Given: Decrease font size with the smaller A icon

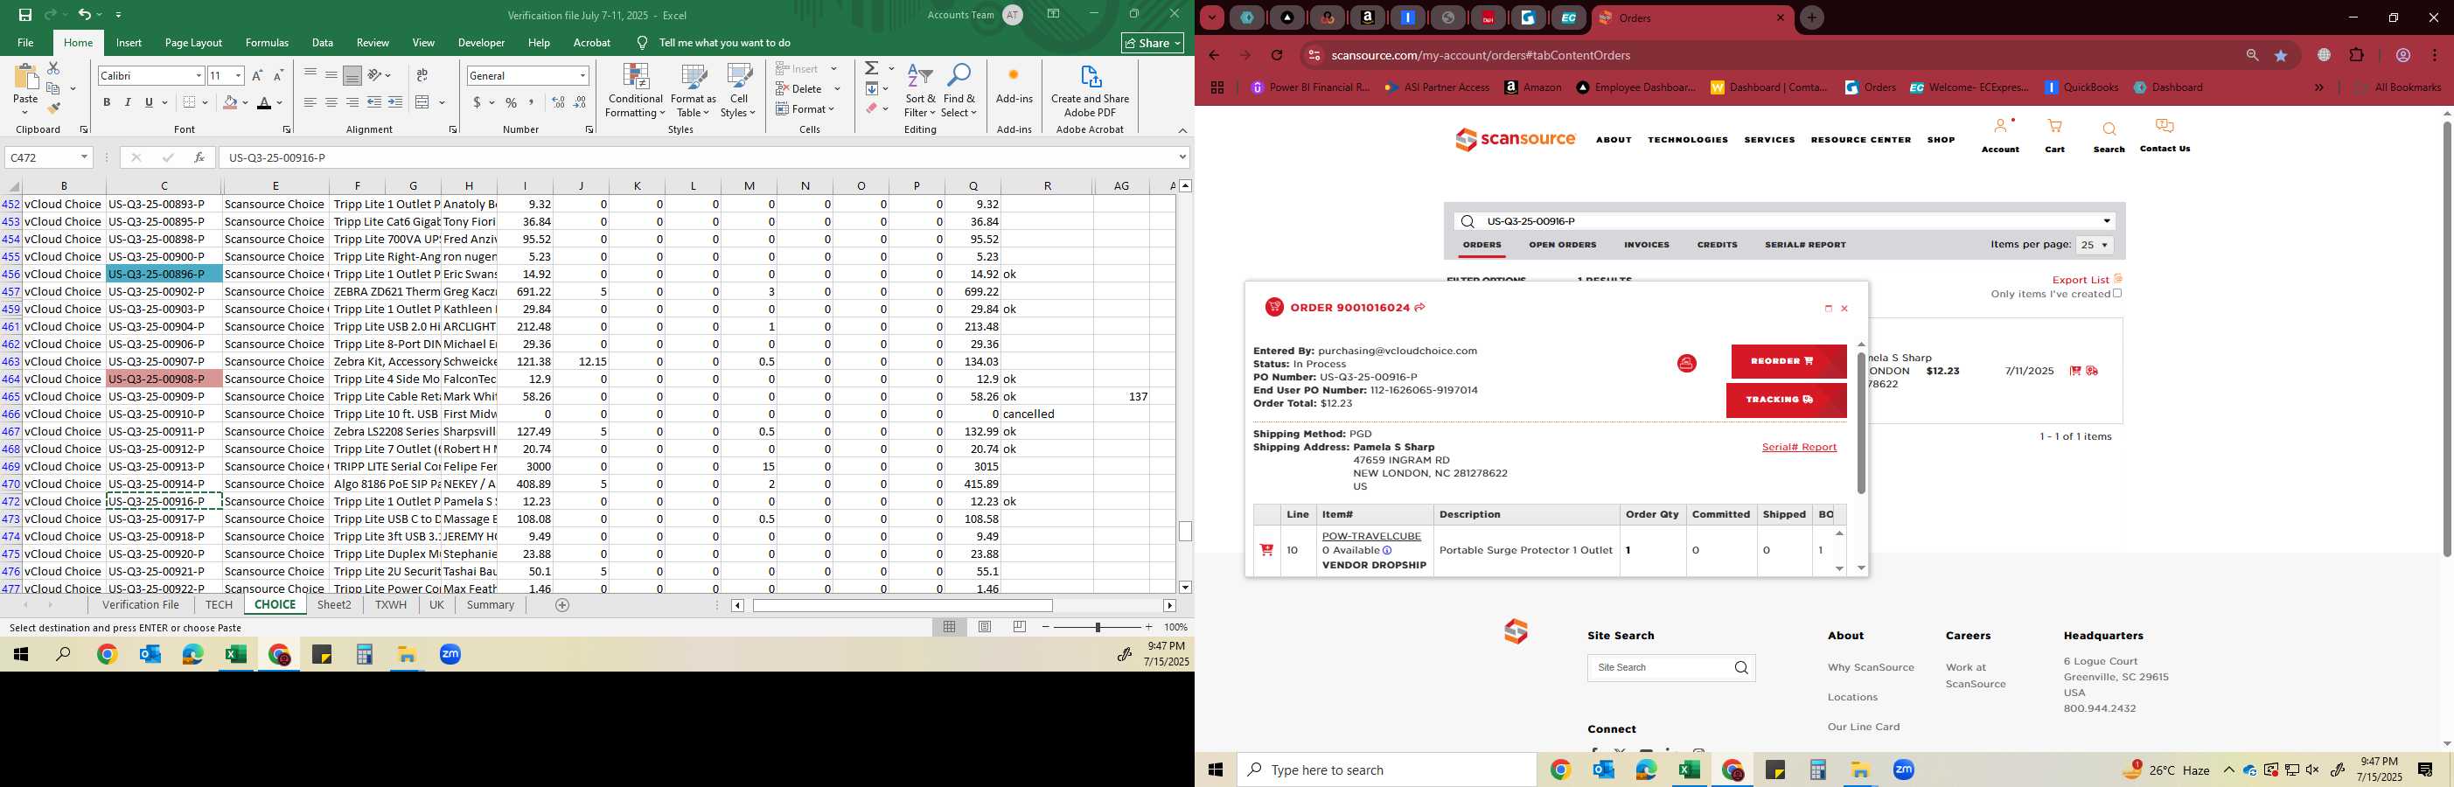Looking at the screenshot, I should tap(278, 75).
